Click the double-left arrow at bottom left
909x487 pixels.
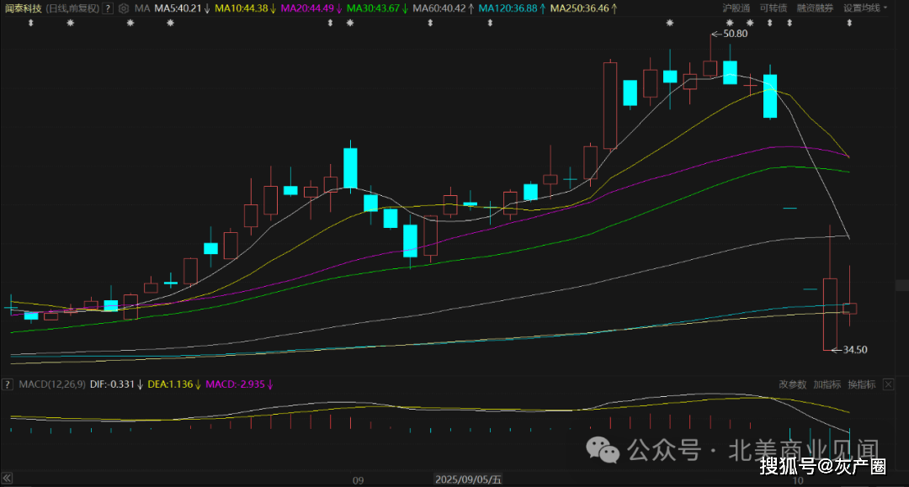[x=7, y=479]
